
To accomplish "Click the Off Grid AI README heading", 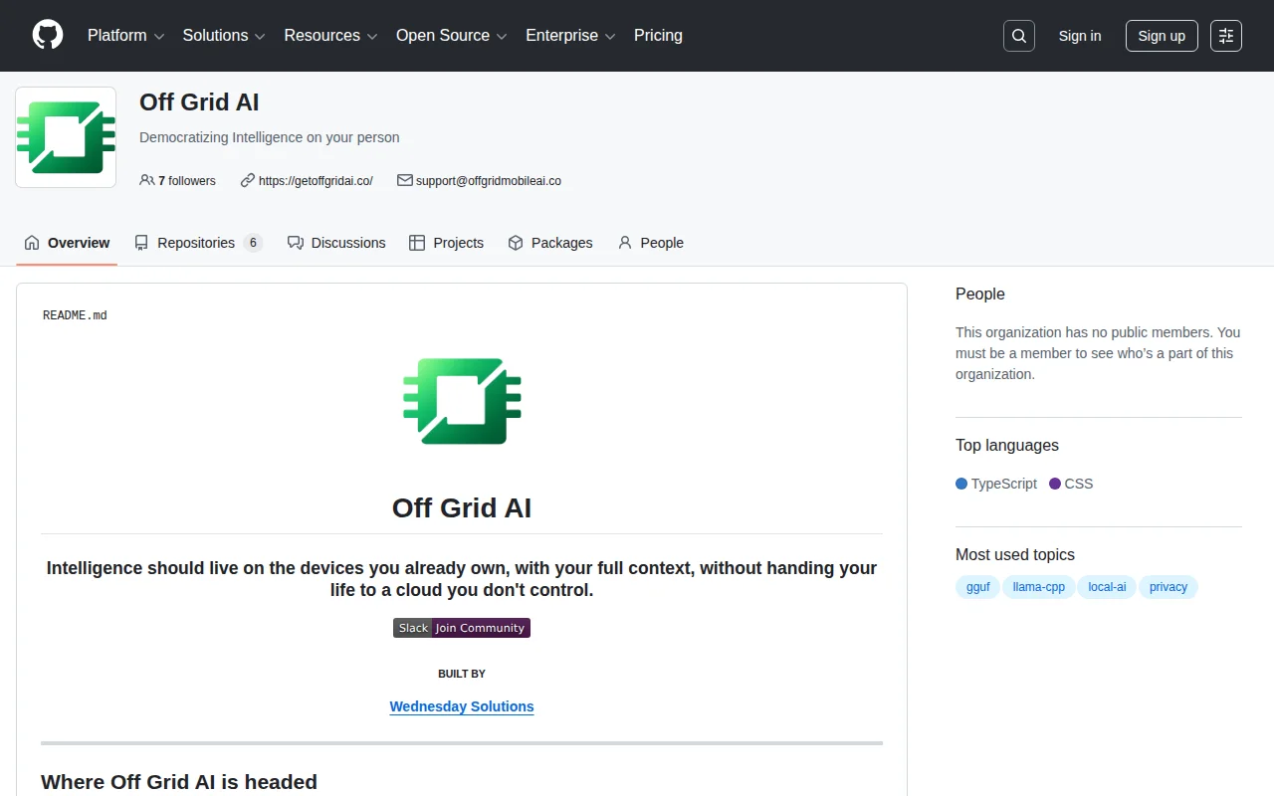I will click(x=462, y=508).
